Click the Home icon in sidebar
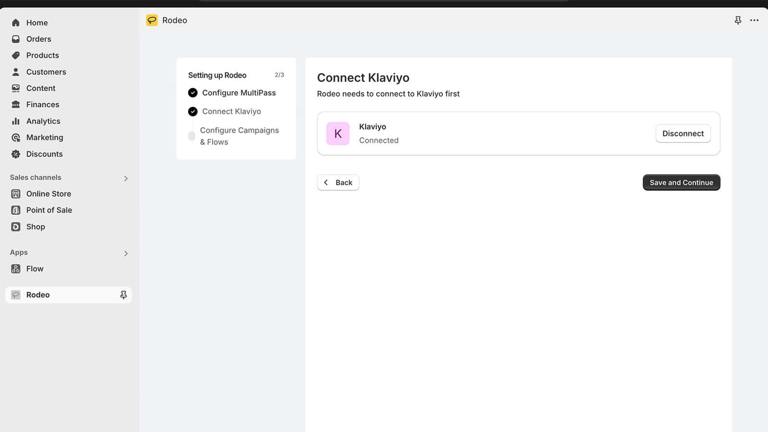This screenshot has width=768, height=432. pos(16,23)
